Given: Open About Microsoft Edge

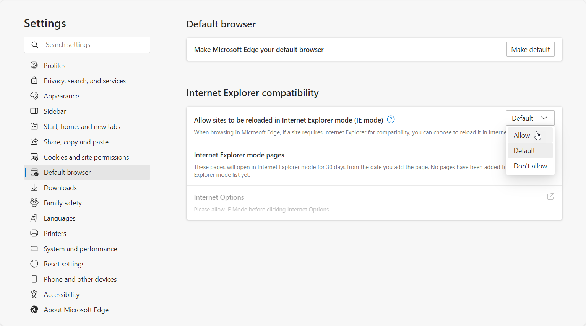Looking at the screenshot, I should (87, 310).
